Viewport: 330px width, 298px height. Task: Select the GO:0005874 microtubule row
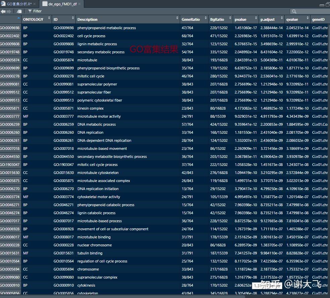click(165, 60)
